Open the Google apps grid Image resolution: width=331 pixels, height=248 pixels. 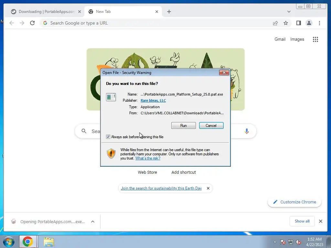315,39
